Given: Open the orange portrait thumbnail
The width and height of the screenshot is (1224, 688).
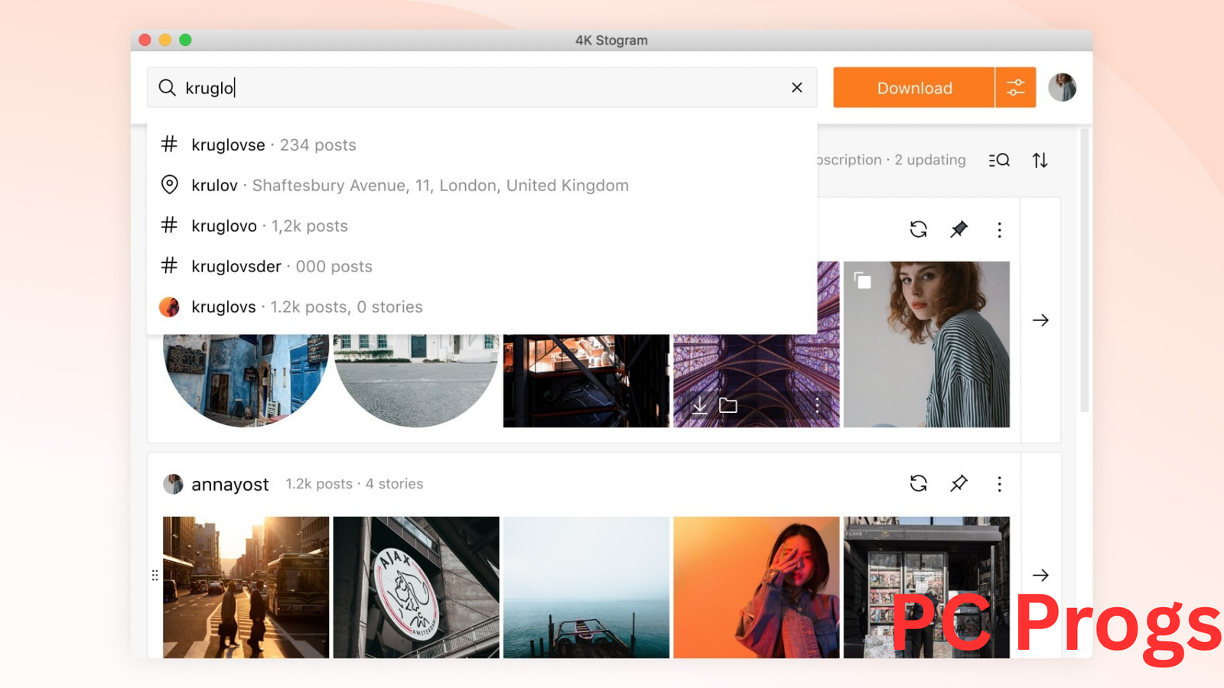Looking at the screenshot, I should pos(757,587).
